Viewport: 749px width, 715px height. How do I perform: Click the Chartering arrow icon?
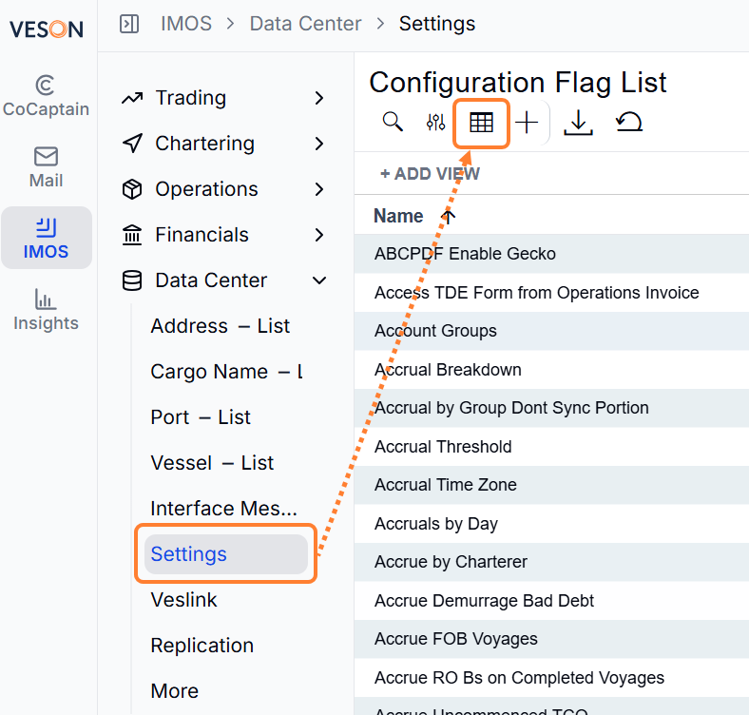coord(132,144)
